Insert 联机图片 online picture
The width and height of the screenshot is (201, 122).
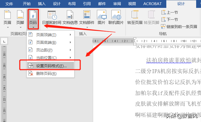pyautogui.click(x=116, y=17)
